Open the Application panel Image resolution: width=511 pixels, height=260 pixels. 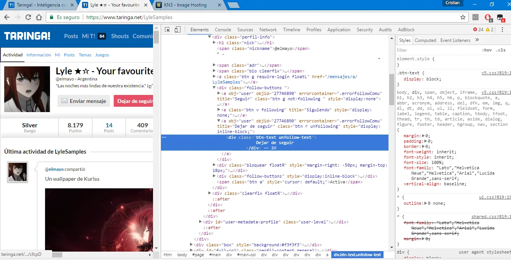[339, 30]
